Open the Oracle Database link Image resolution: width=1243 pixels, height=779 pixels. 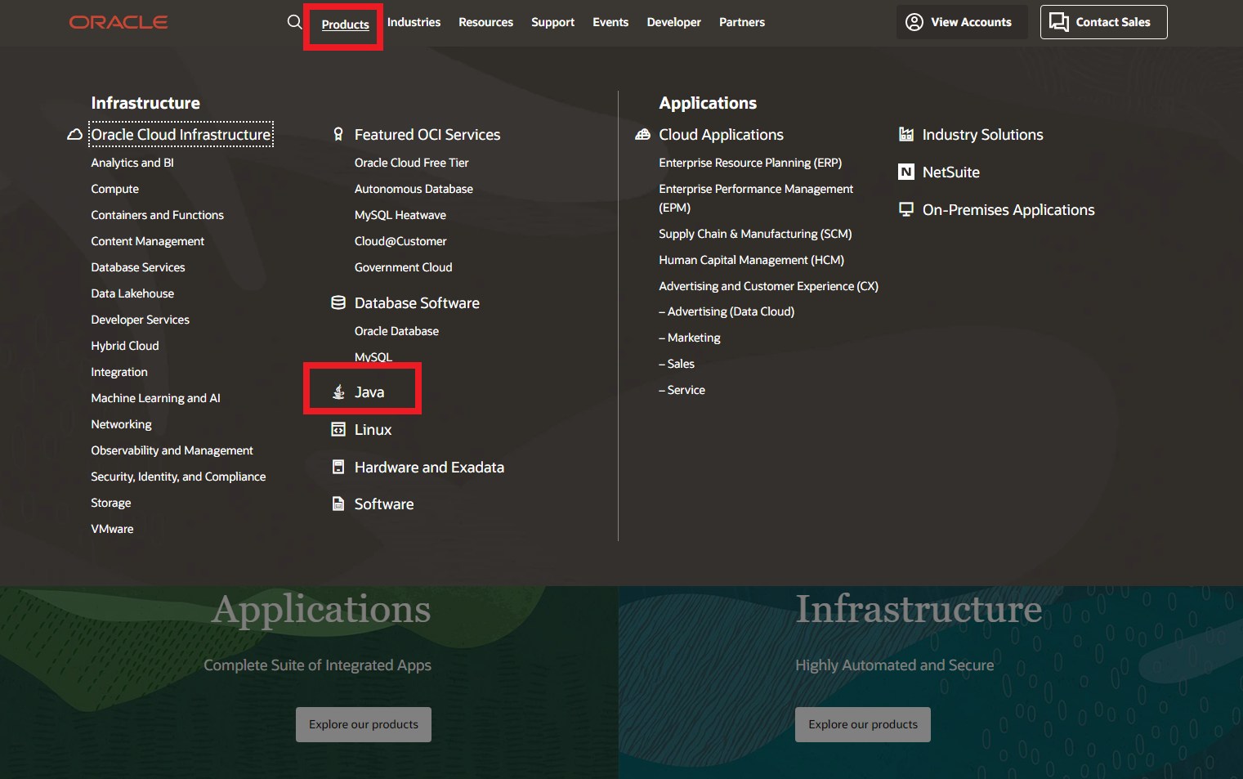396,331
